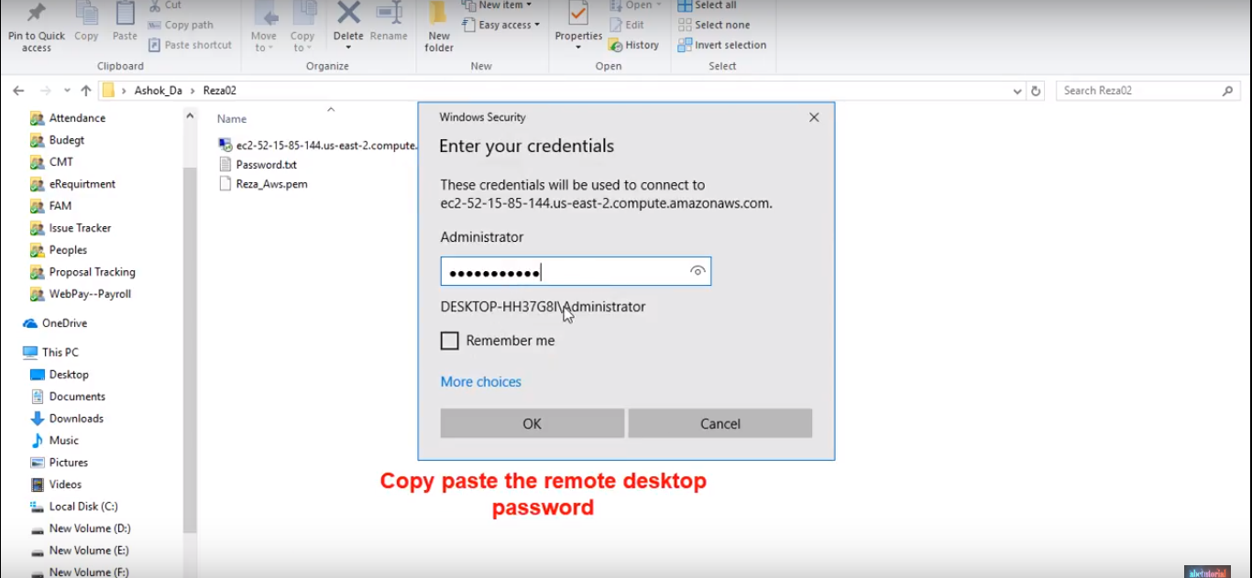The image size is (1252, 578).
Task: Select the Password.txt file
Action: (266, 165)
